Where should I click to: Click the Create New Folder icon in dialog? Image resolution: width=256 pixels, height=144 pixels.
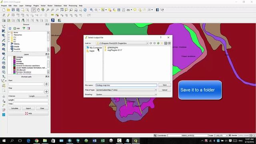click(x=162, y=43)
